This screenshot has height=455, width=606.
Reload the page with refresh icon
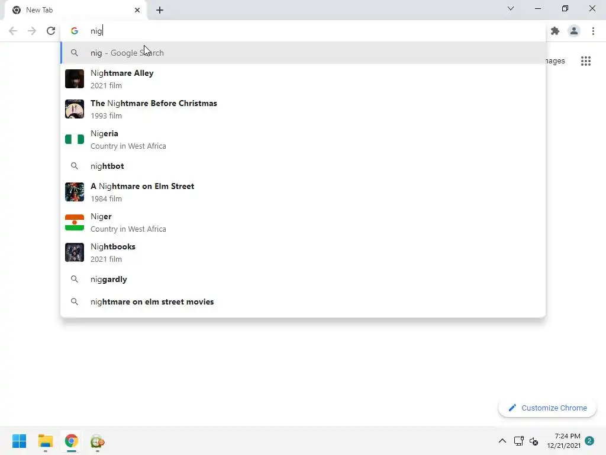click(51, 31)
